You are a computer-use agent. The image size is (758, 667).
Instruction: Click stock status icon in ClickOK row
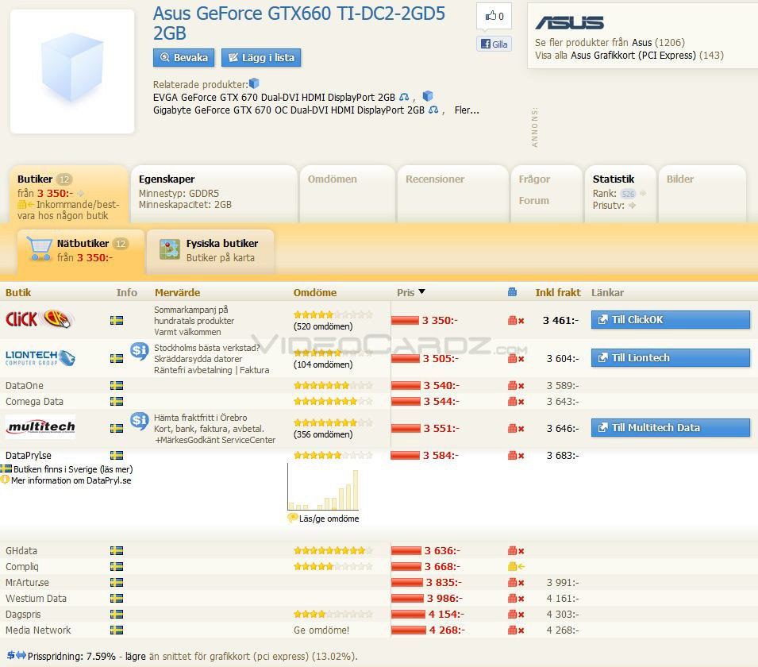516,320
